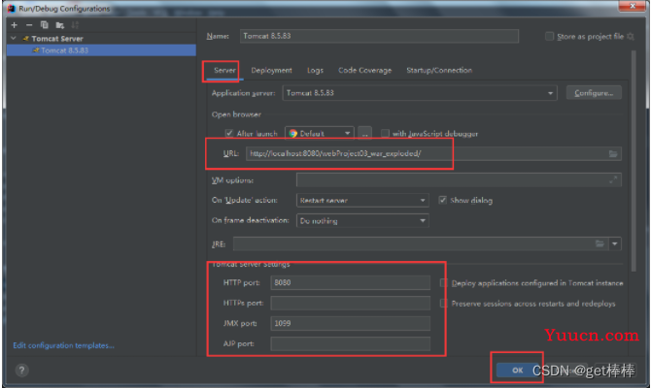The height and width of the screenshot is (388, 651).
Task: Click the HTTP port field showing 8080
Action: click(x=350, y=282)
